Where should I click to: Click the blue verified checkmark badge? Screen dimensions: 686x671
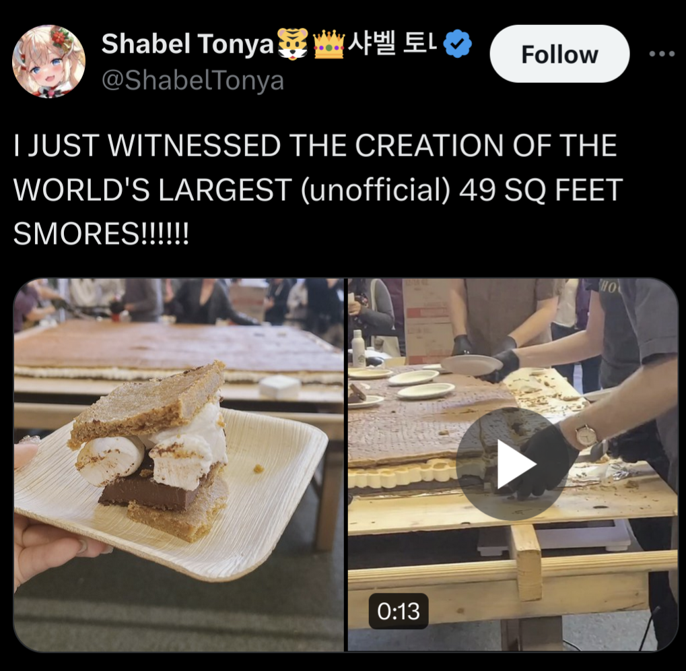tap(458, 44)
